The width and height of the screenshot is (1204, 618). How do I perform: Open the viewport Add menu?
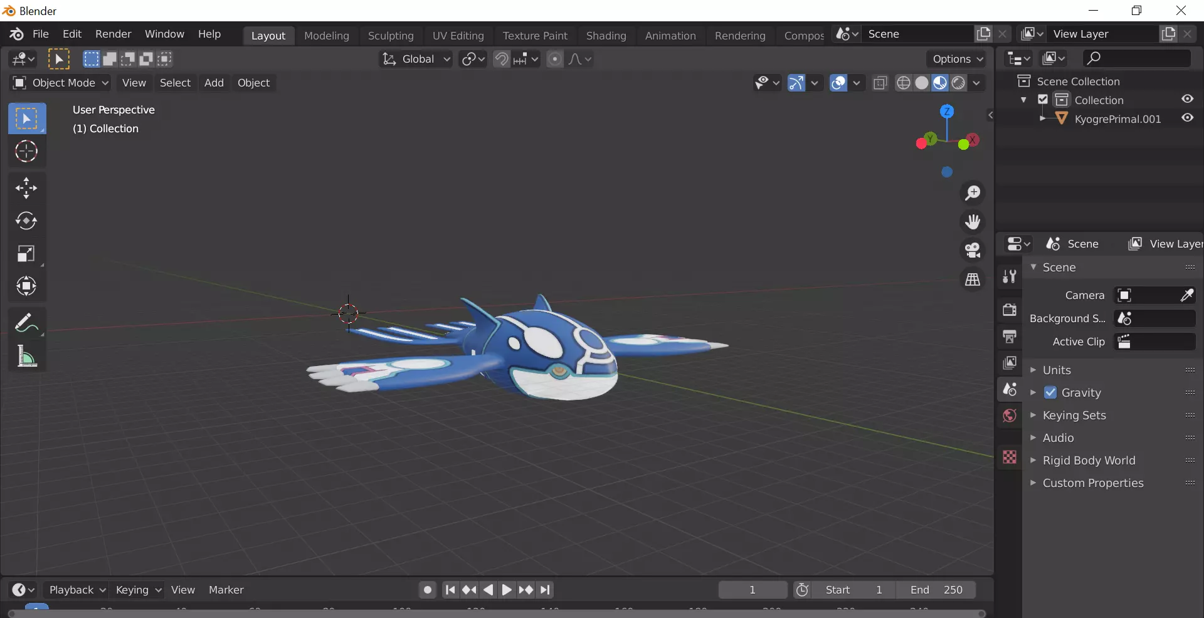click(x=214, y=83)
